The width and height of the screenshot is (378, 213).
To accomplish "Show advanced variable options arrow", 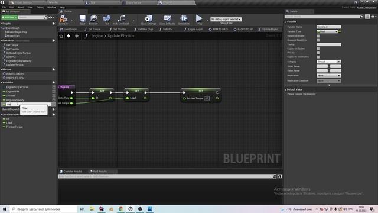I will pos(330,85).
